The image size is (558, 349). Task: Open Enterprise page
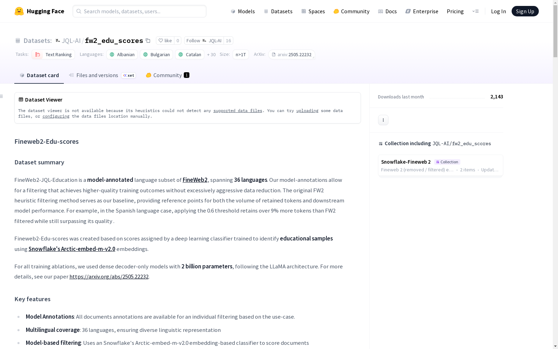point(422,11)
